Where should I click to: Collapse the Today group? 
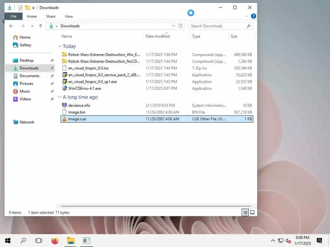60,46
